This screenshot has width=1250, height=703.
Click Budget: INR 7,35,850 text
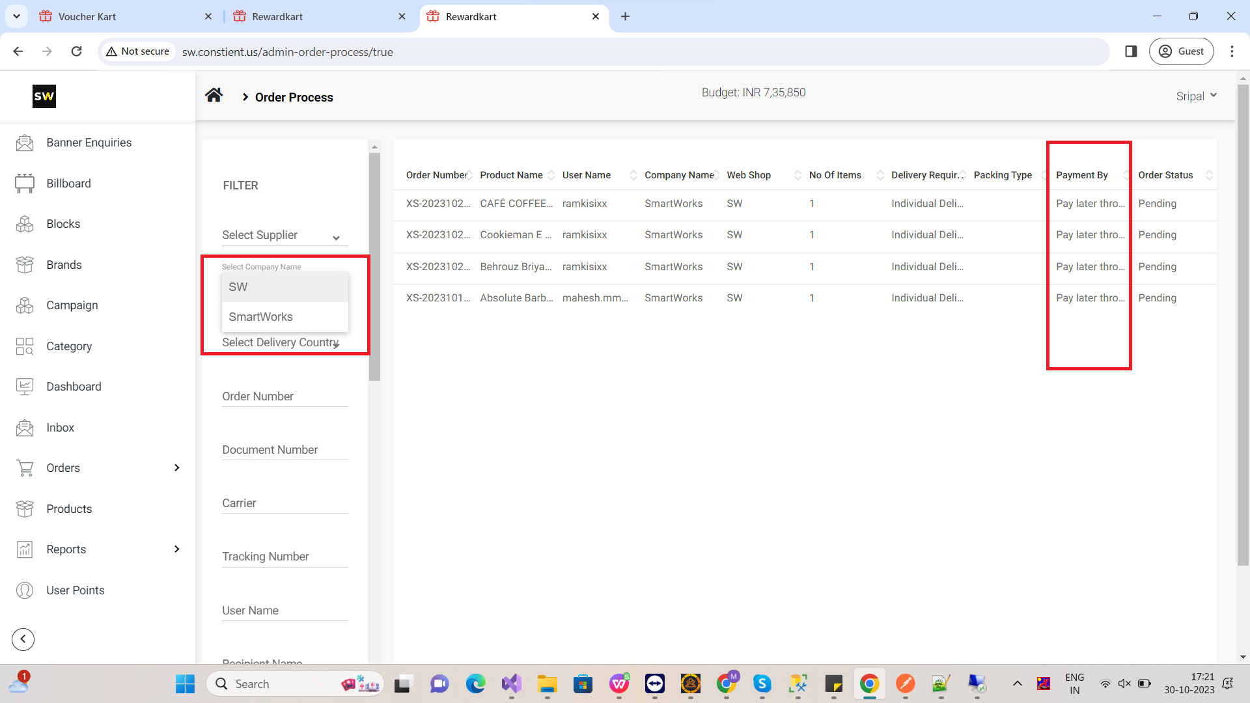click(x=754, y=92)
